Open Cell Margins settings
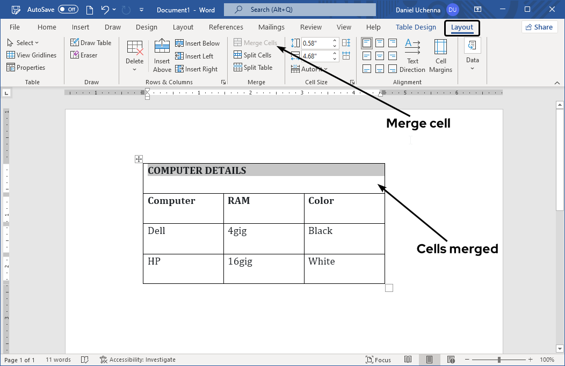Image resolution: width=565 pixels, height=366 pixels. (x=440, y=56)
